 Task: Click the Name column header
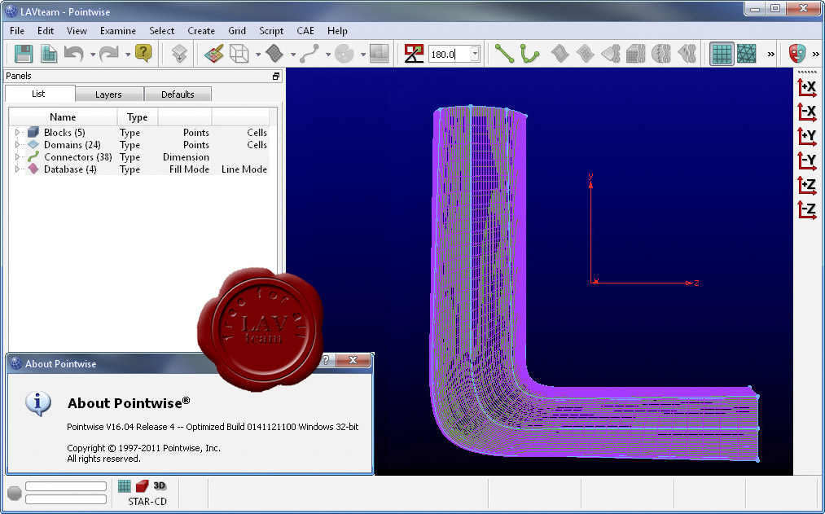point(63,116)
